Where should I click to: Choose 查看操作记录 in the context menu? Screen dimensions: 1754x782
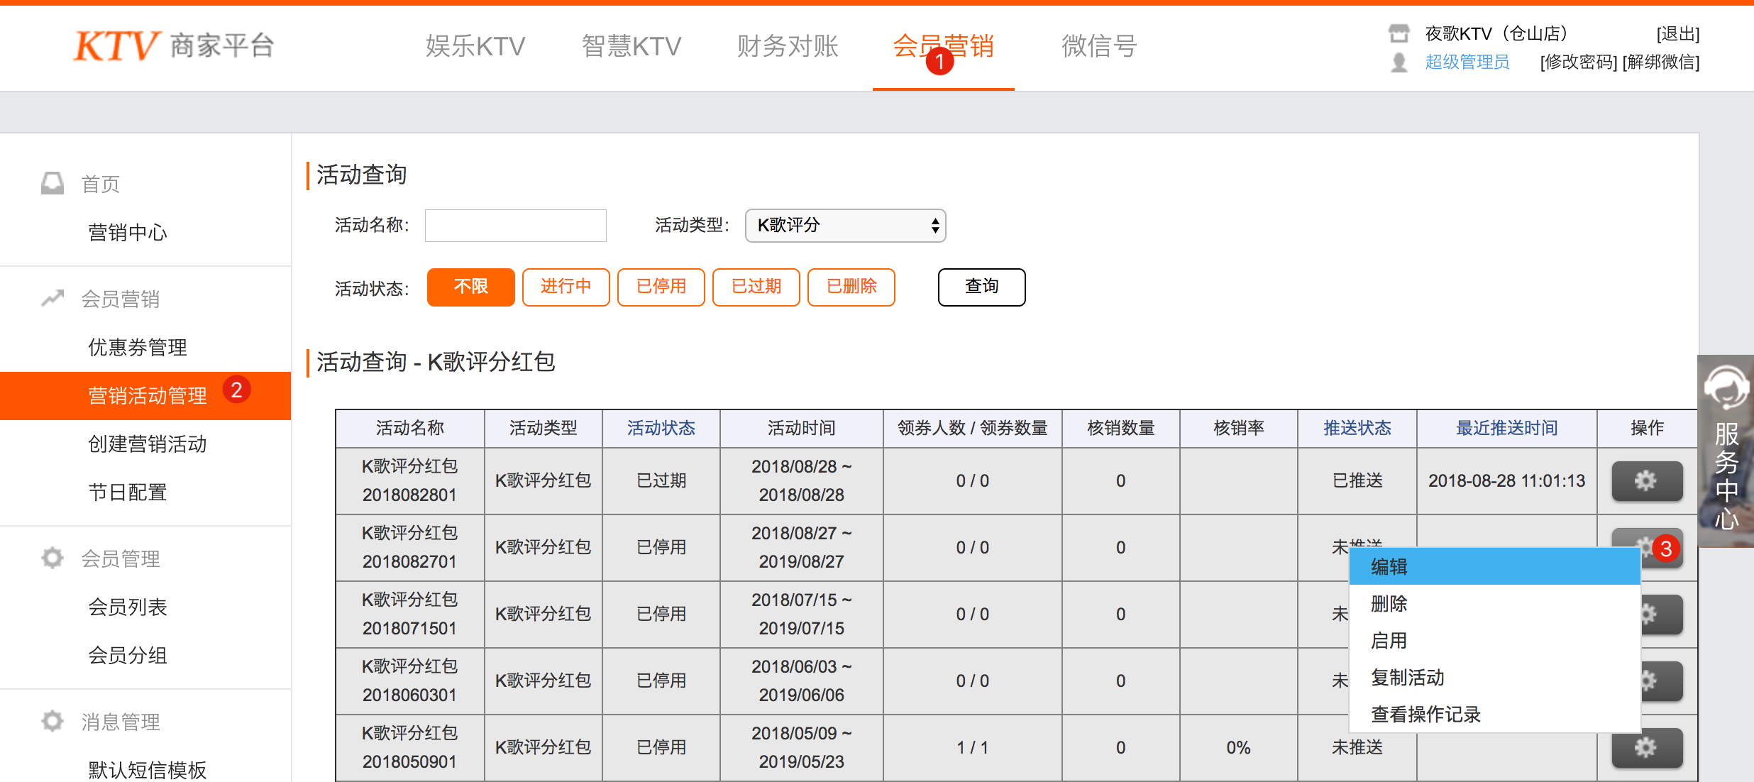(x=1494, y=714)
